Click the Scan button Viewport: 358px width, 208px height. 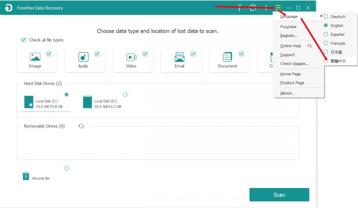pos(279,195)
